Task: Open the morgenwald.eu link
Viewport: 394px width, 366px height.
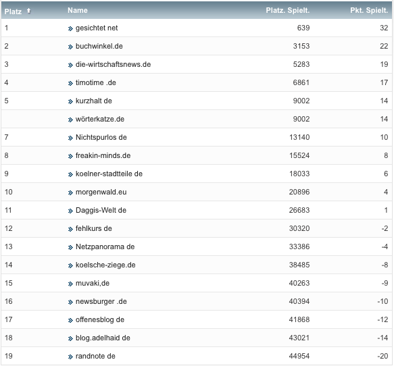Action: point(101,192)
